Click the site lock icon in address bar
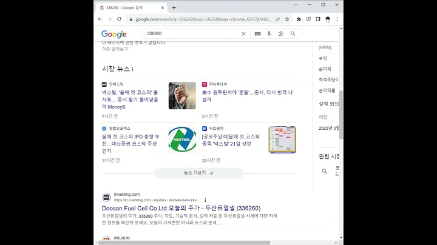The height and width of the screenshot is (245, 437). [130, 19]
